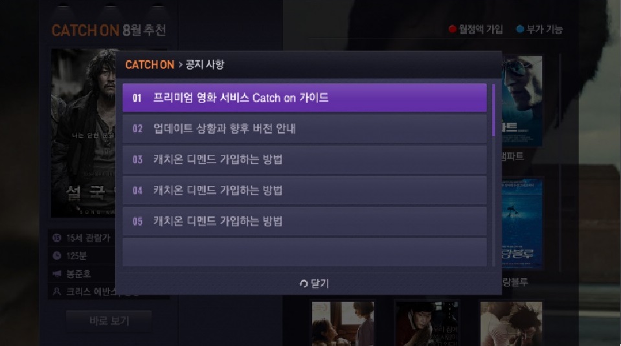Click the CATCH ON breadcrumb link
621x346 pixels.
pyautogui.click(x=150, y=65)
